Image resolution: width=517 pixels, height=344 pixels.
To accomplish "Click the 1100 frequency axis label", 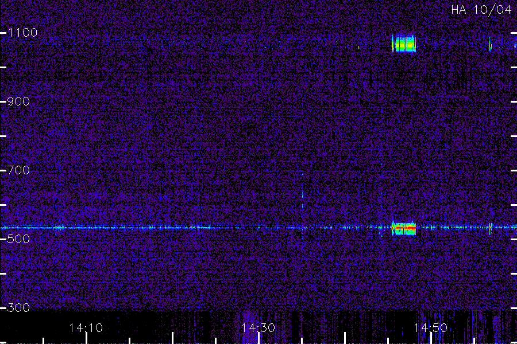I will [22, 33].
